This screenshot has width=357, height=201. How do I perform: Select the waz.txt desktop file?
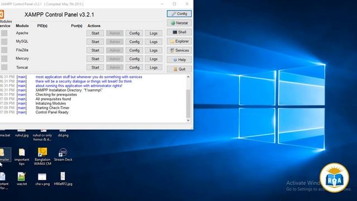(x=22, y=179)
